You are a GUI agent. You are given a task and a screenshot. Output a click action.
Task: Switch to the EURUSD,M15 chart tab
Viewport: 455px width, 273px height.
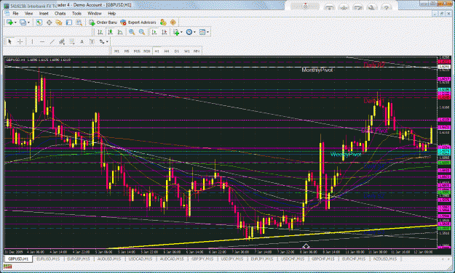click(x=48, y=258)
